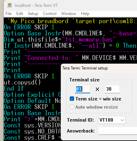Toggle the Auto window resize checkbox
The image size is (137, 141).
[72, 107]
